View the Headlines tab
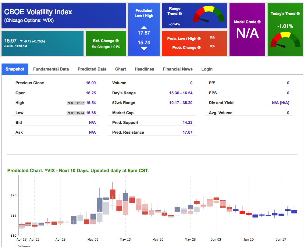The height and width of the screenshot is (247, 306). [144, 69]
